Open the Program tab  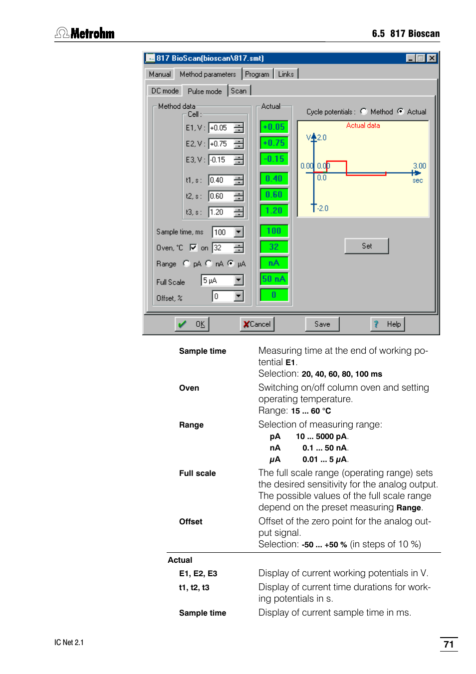pos(257,74)
